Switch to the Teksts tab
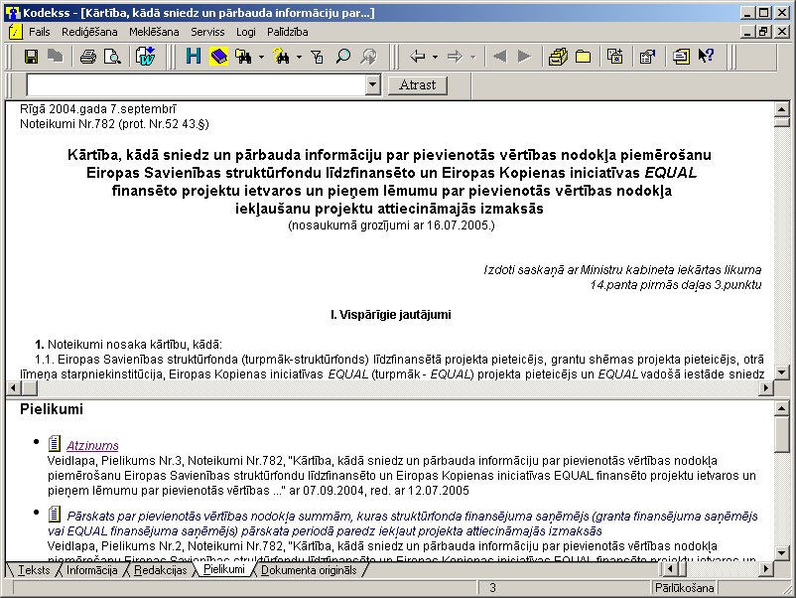The image size is (796, 598). tap(34, 570)
